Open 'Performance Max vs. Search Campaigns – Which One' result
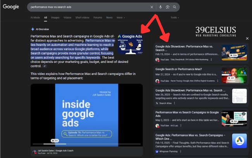Image resolution: width=252 pixels, height=158 pixels. click(x=190, y=137)
